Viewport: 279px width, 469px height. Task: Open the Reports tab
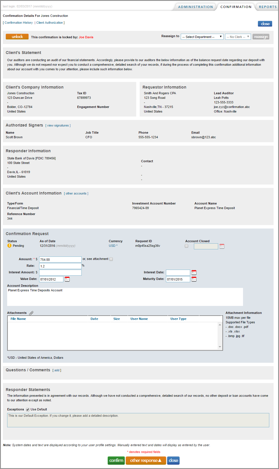[x=268, y=7]
